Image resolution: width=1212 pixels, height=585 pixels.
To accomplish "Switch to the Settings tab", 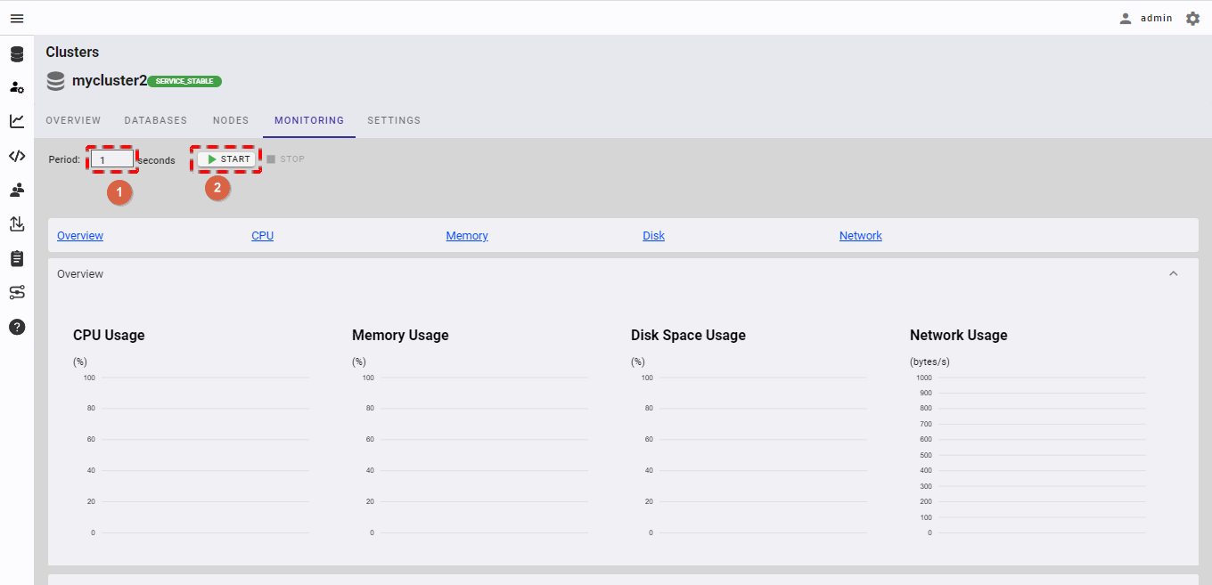I will [x=394, y=120].
